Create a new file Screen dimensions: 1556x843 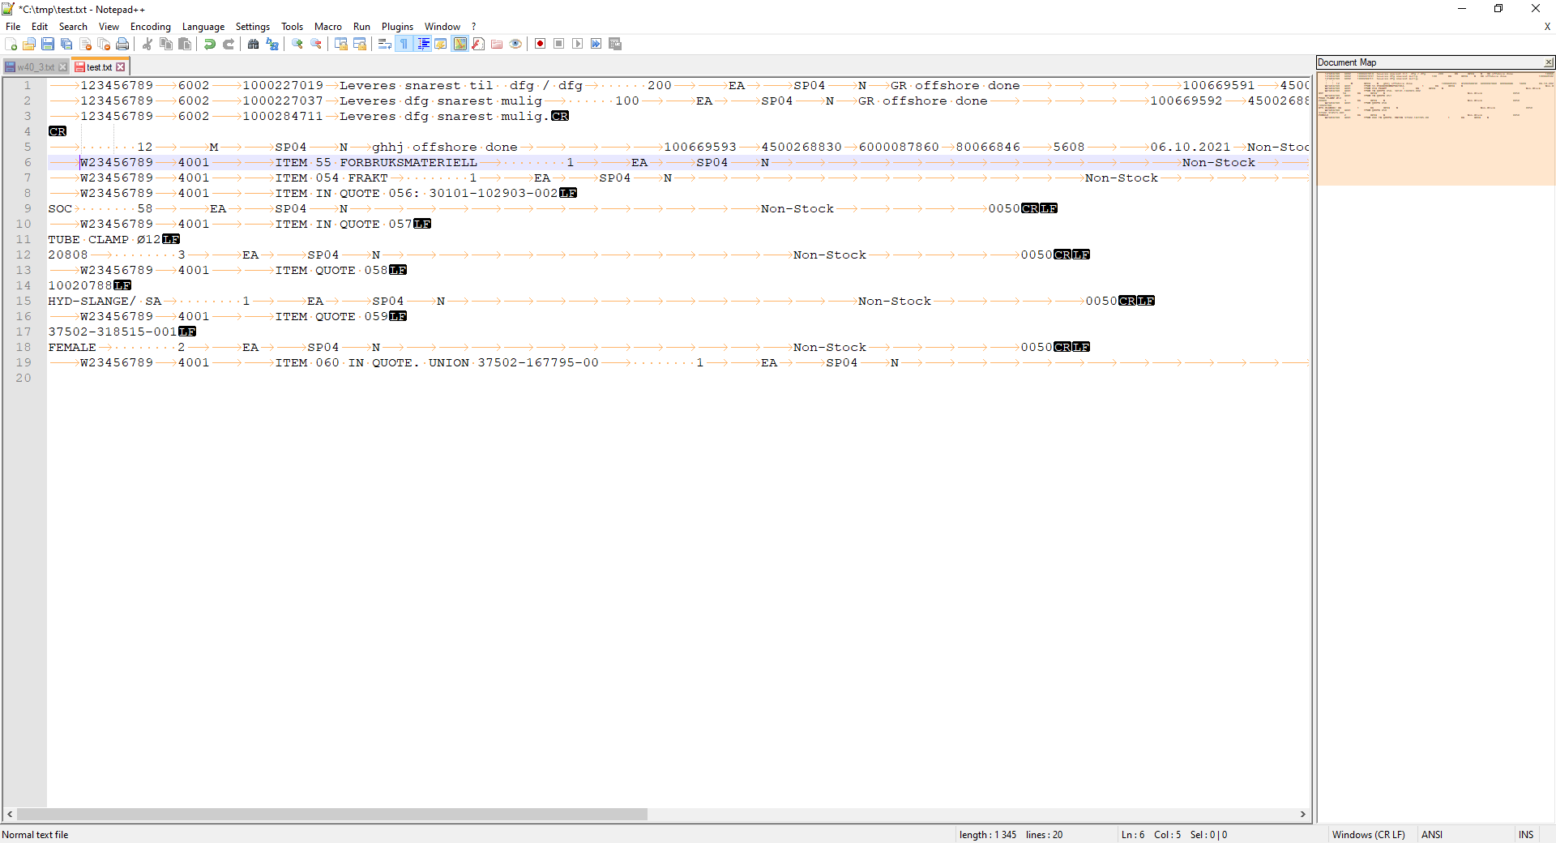click(x=11, y=44)
